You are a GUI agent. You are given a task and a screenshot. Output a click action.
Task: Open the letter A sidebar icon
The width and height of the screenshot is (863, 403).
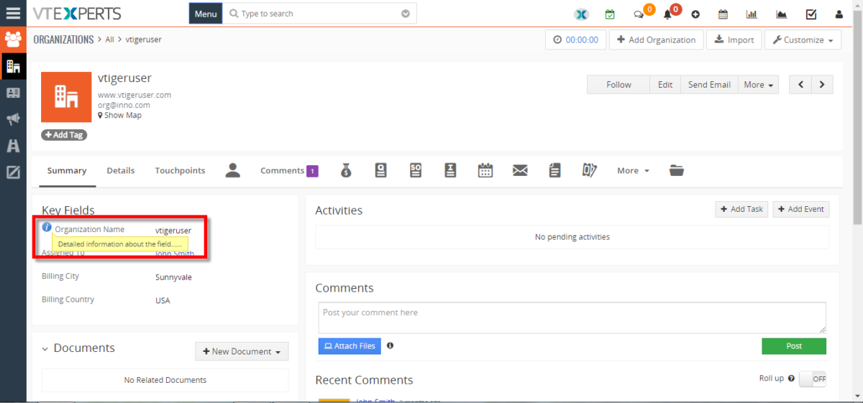(13, 146)
